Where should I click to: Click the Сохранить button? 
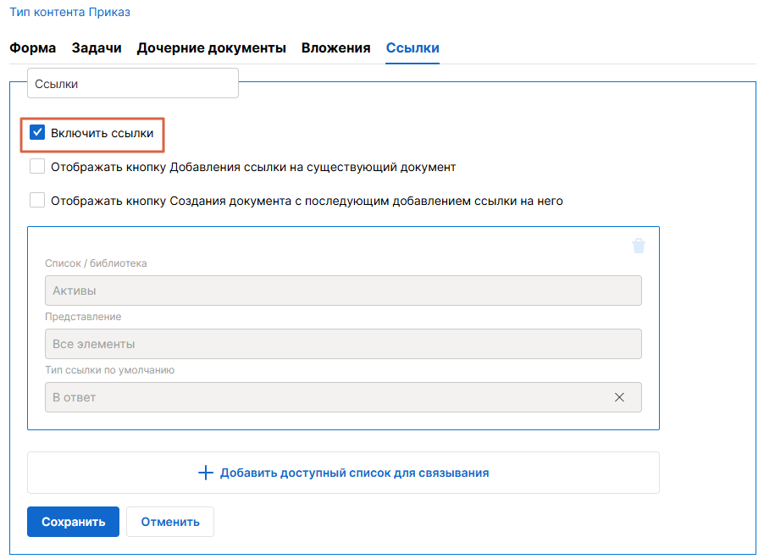pos(73,522)
